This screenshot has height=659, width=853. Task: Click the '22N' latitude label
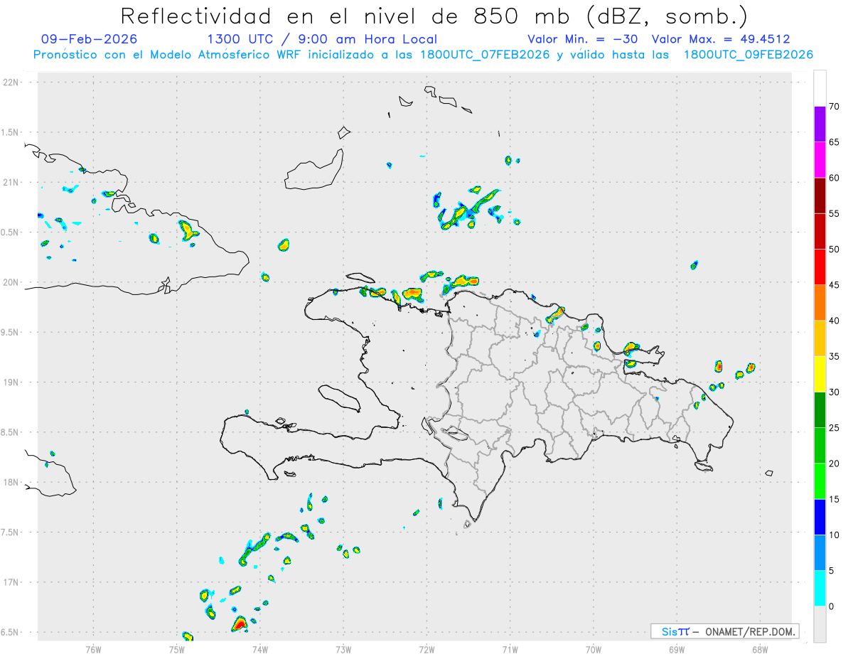[12, 82]
